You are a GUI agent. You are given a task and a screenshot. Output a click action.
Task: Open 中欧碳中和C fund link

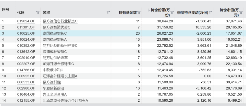[x=53, y=70]
